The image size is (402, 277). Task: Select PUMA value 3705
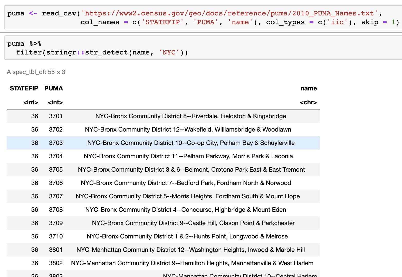[56, 170]
